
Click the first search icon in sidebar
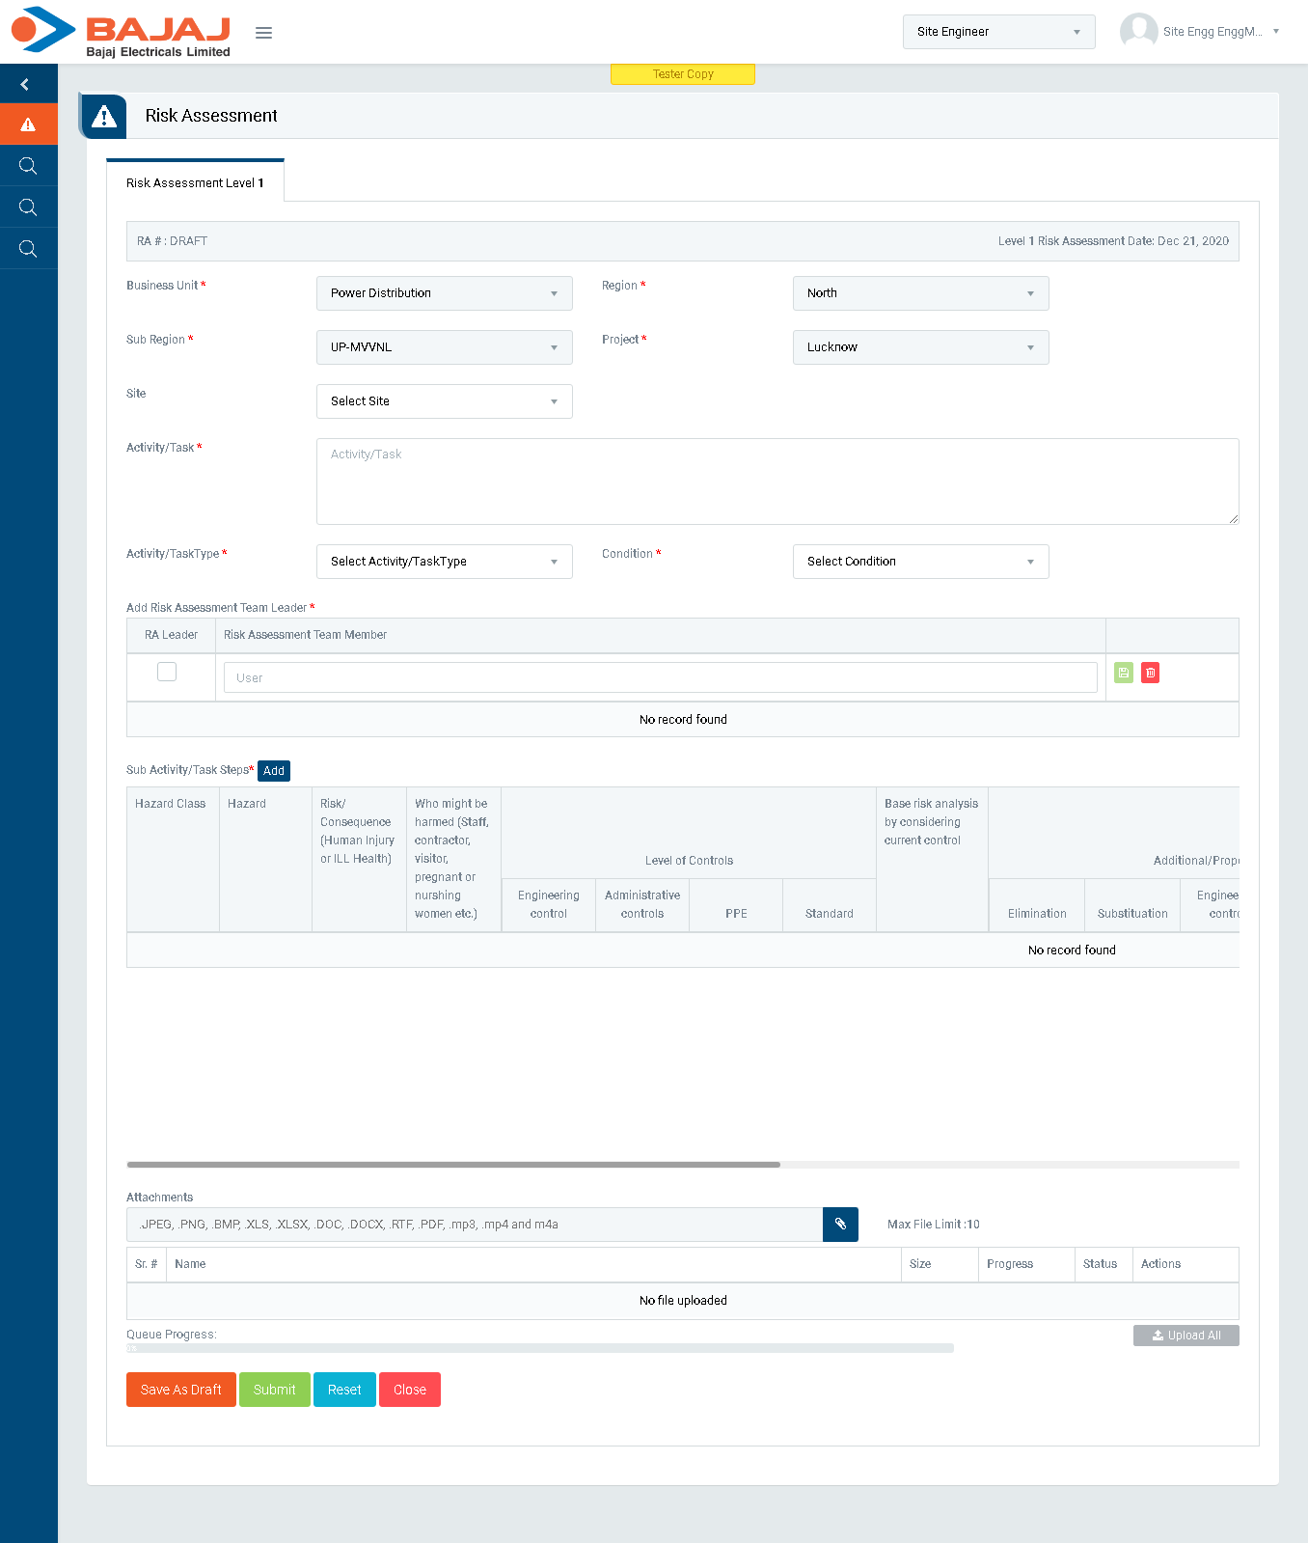28,166
